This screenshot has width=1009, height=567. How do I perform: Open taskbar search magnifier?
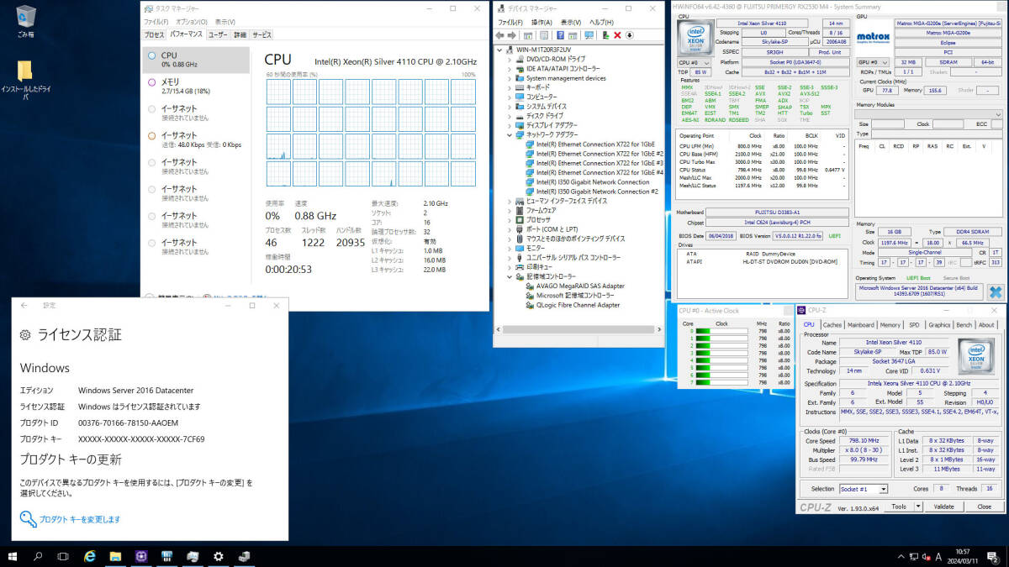pyautogui.click(x=38, y=556)
